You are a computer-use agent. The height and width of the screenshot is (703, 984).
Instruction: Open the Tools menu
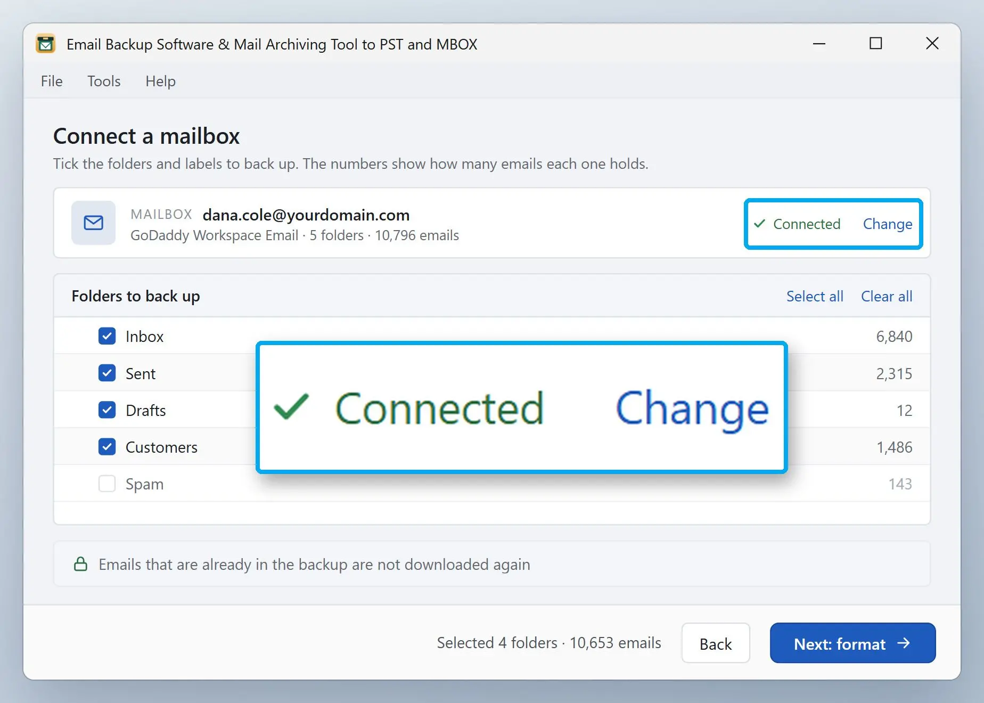(x=104, y=81)
